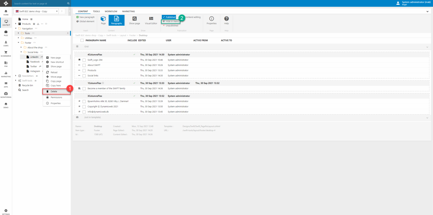Click the Help question mark icon

(226, 20)
